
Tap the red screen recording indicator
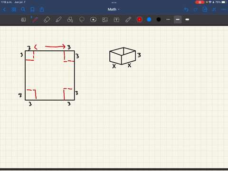(x=199, y=2)
